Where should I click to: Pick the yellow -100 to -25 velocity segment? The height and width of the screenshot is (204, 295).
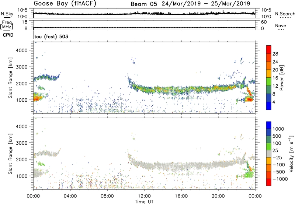click(269, 161)
